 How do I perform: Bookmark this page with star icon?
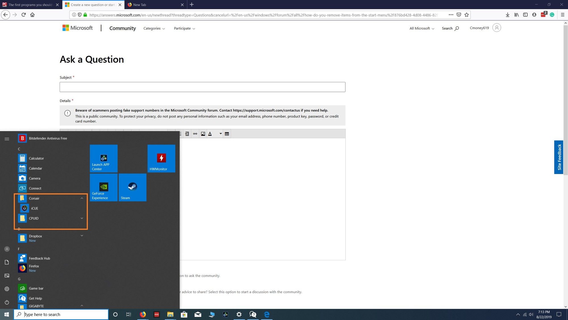pos(467,15)
